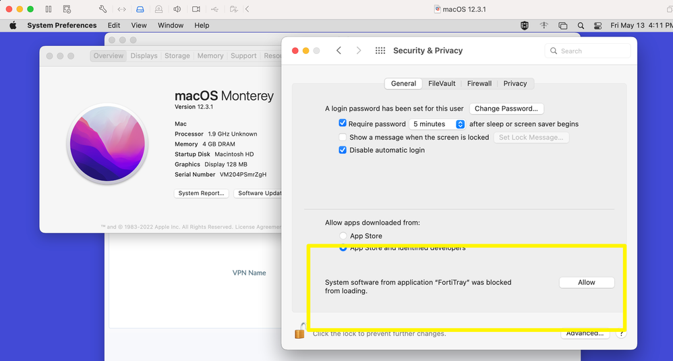Open the 5 minutes delay dropdown

pos(437,124)
